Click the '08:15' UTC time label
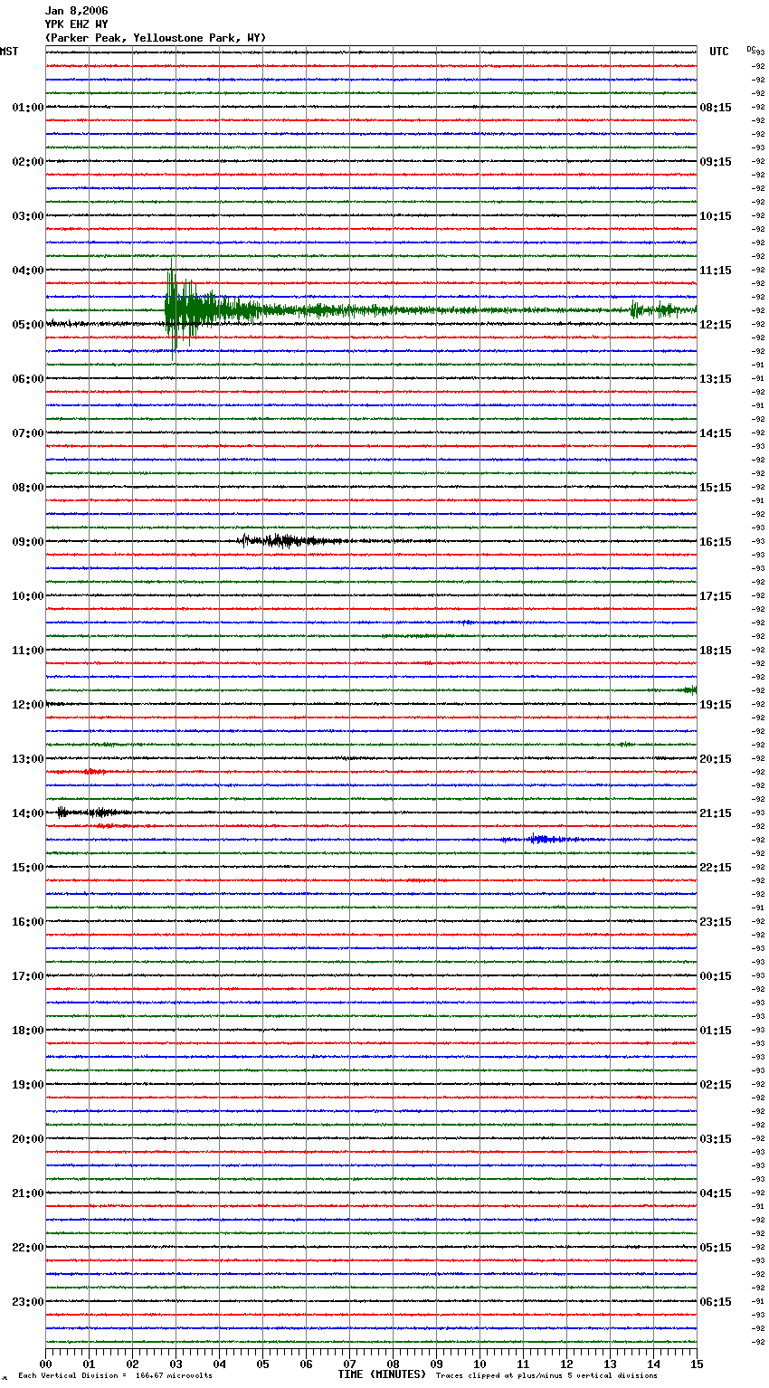This screenshot has height=1388, width=769. [716, 108]
